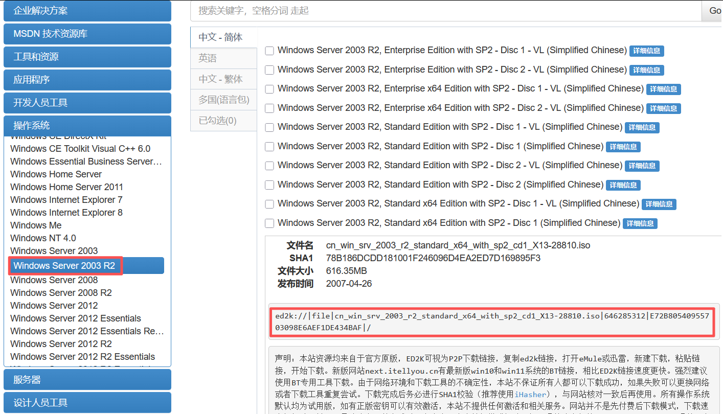Focus the 搜索关键字 search input field

(x=446, y=11)
